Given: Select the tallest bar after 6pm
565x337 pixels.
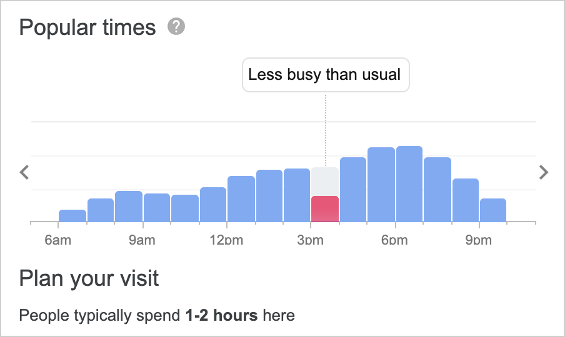Looking at the screenshot, I should coord(409,183).
